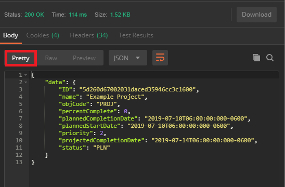
Task: Click the 200 OK status text
Action: coord(34,15)
